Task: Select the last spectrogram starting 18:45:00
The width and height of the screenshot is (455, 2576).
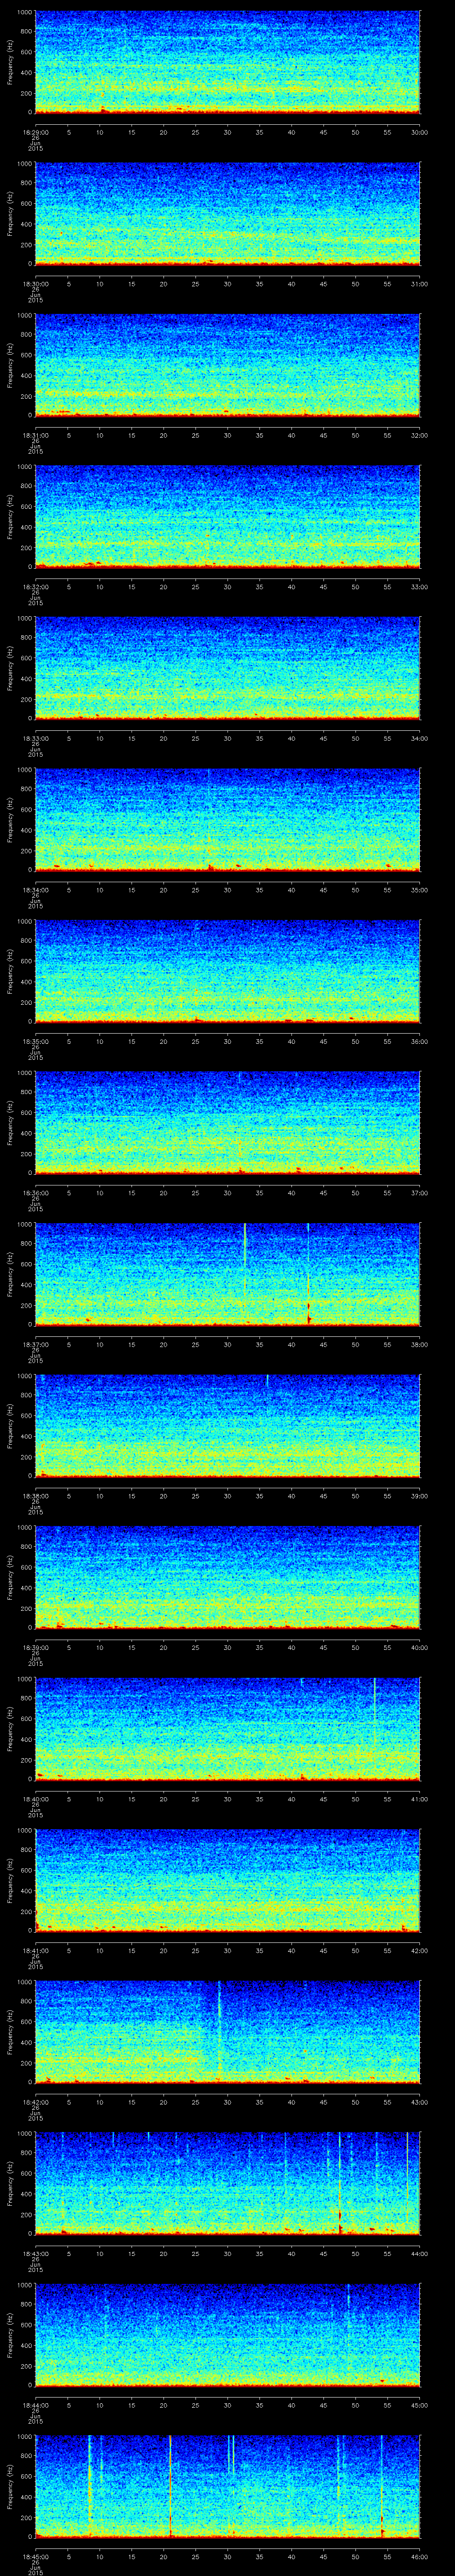Action: [x=228, y=2487]
